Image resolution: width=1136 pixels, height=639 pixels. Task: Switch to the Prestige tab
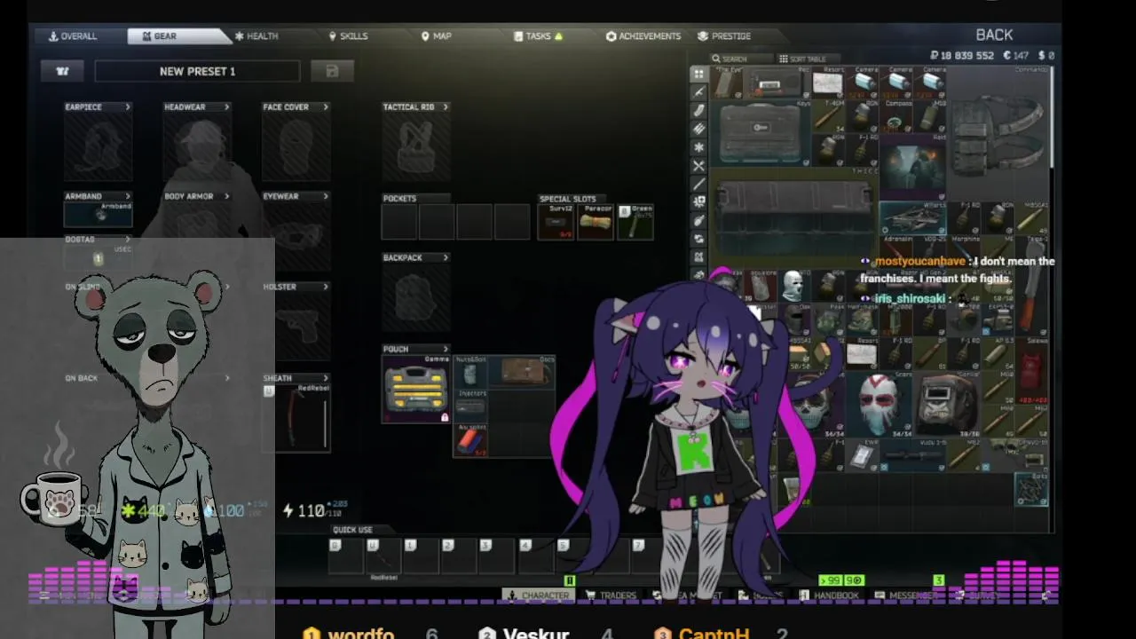tap(724, 36)
